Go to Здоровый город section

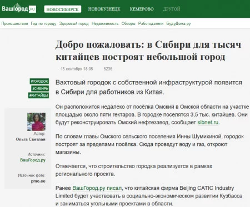click(74, 23)
